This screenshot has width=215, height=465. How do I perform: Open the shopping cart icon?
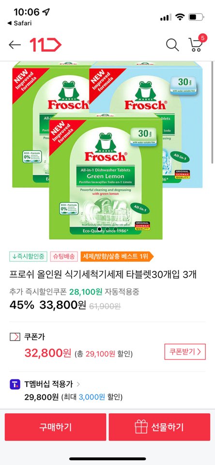pos(196,45)
